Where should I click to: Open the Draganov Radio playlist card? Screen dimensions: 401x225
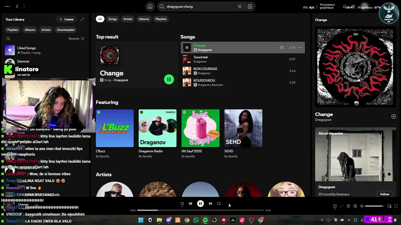[x=158, y=133]
